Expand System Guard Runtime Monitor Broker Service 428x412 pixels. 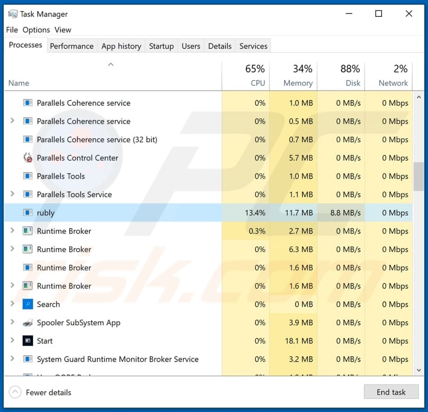[x=12, y=358]
